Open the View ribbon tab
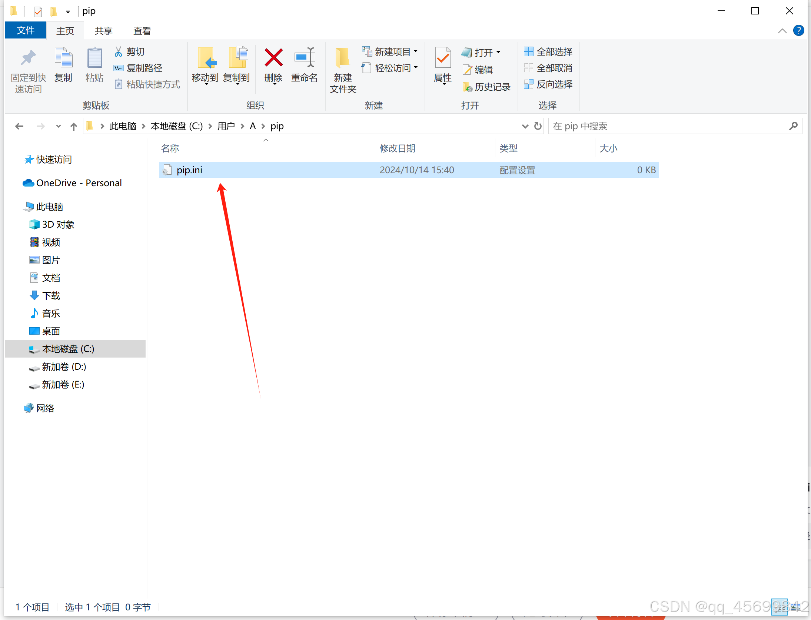 point(142,31)
